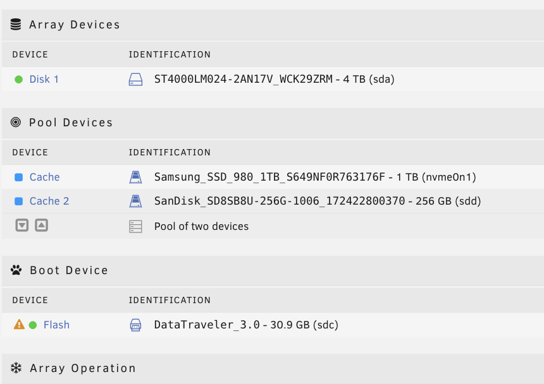Click the up arrow button in the pool row
The height and width of the screenshot is (384, 544).
(41, 225)
